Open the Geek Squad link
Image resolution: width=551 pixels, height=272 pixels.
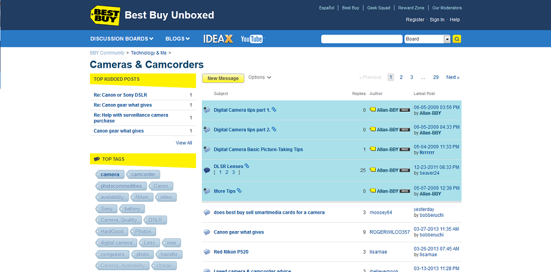pyautogui.click(x=378, y=8)
